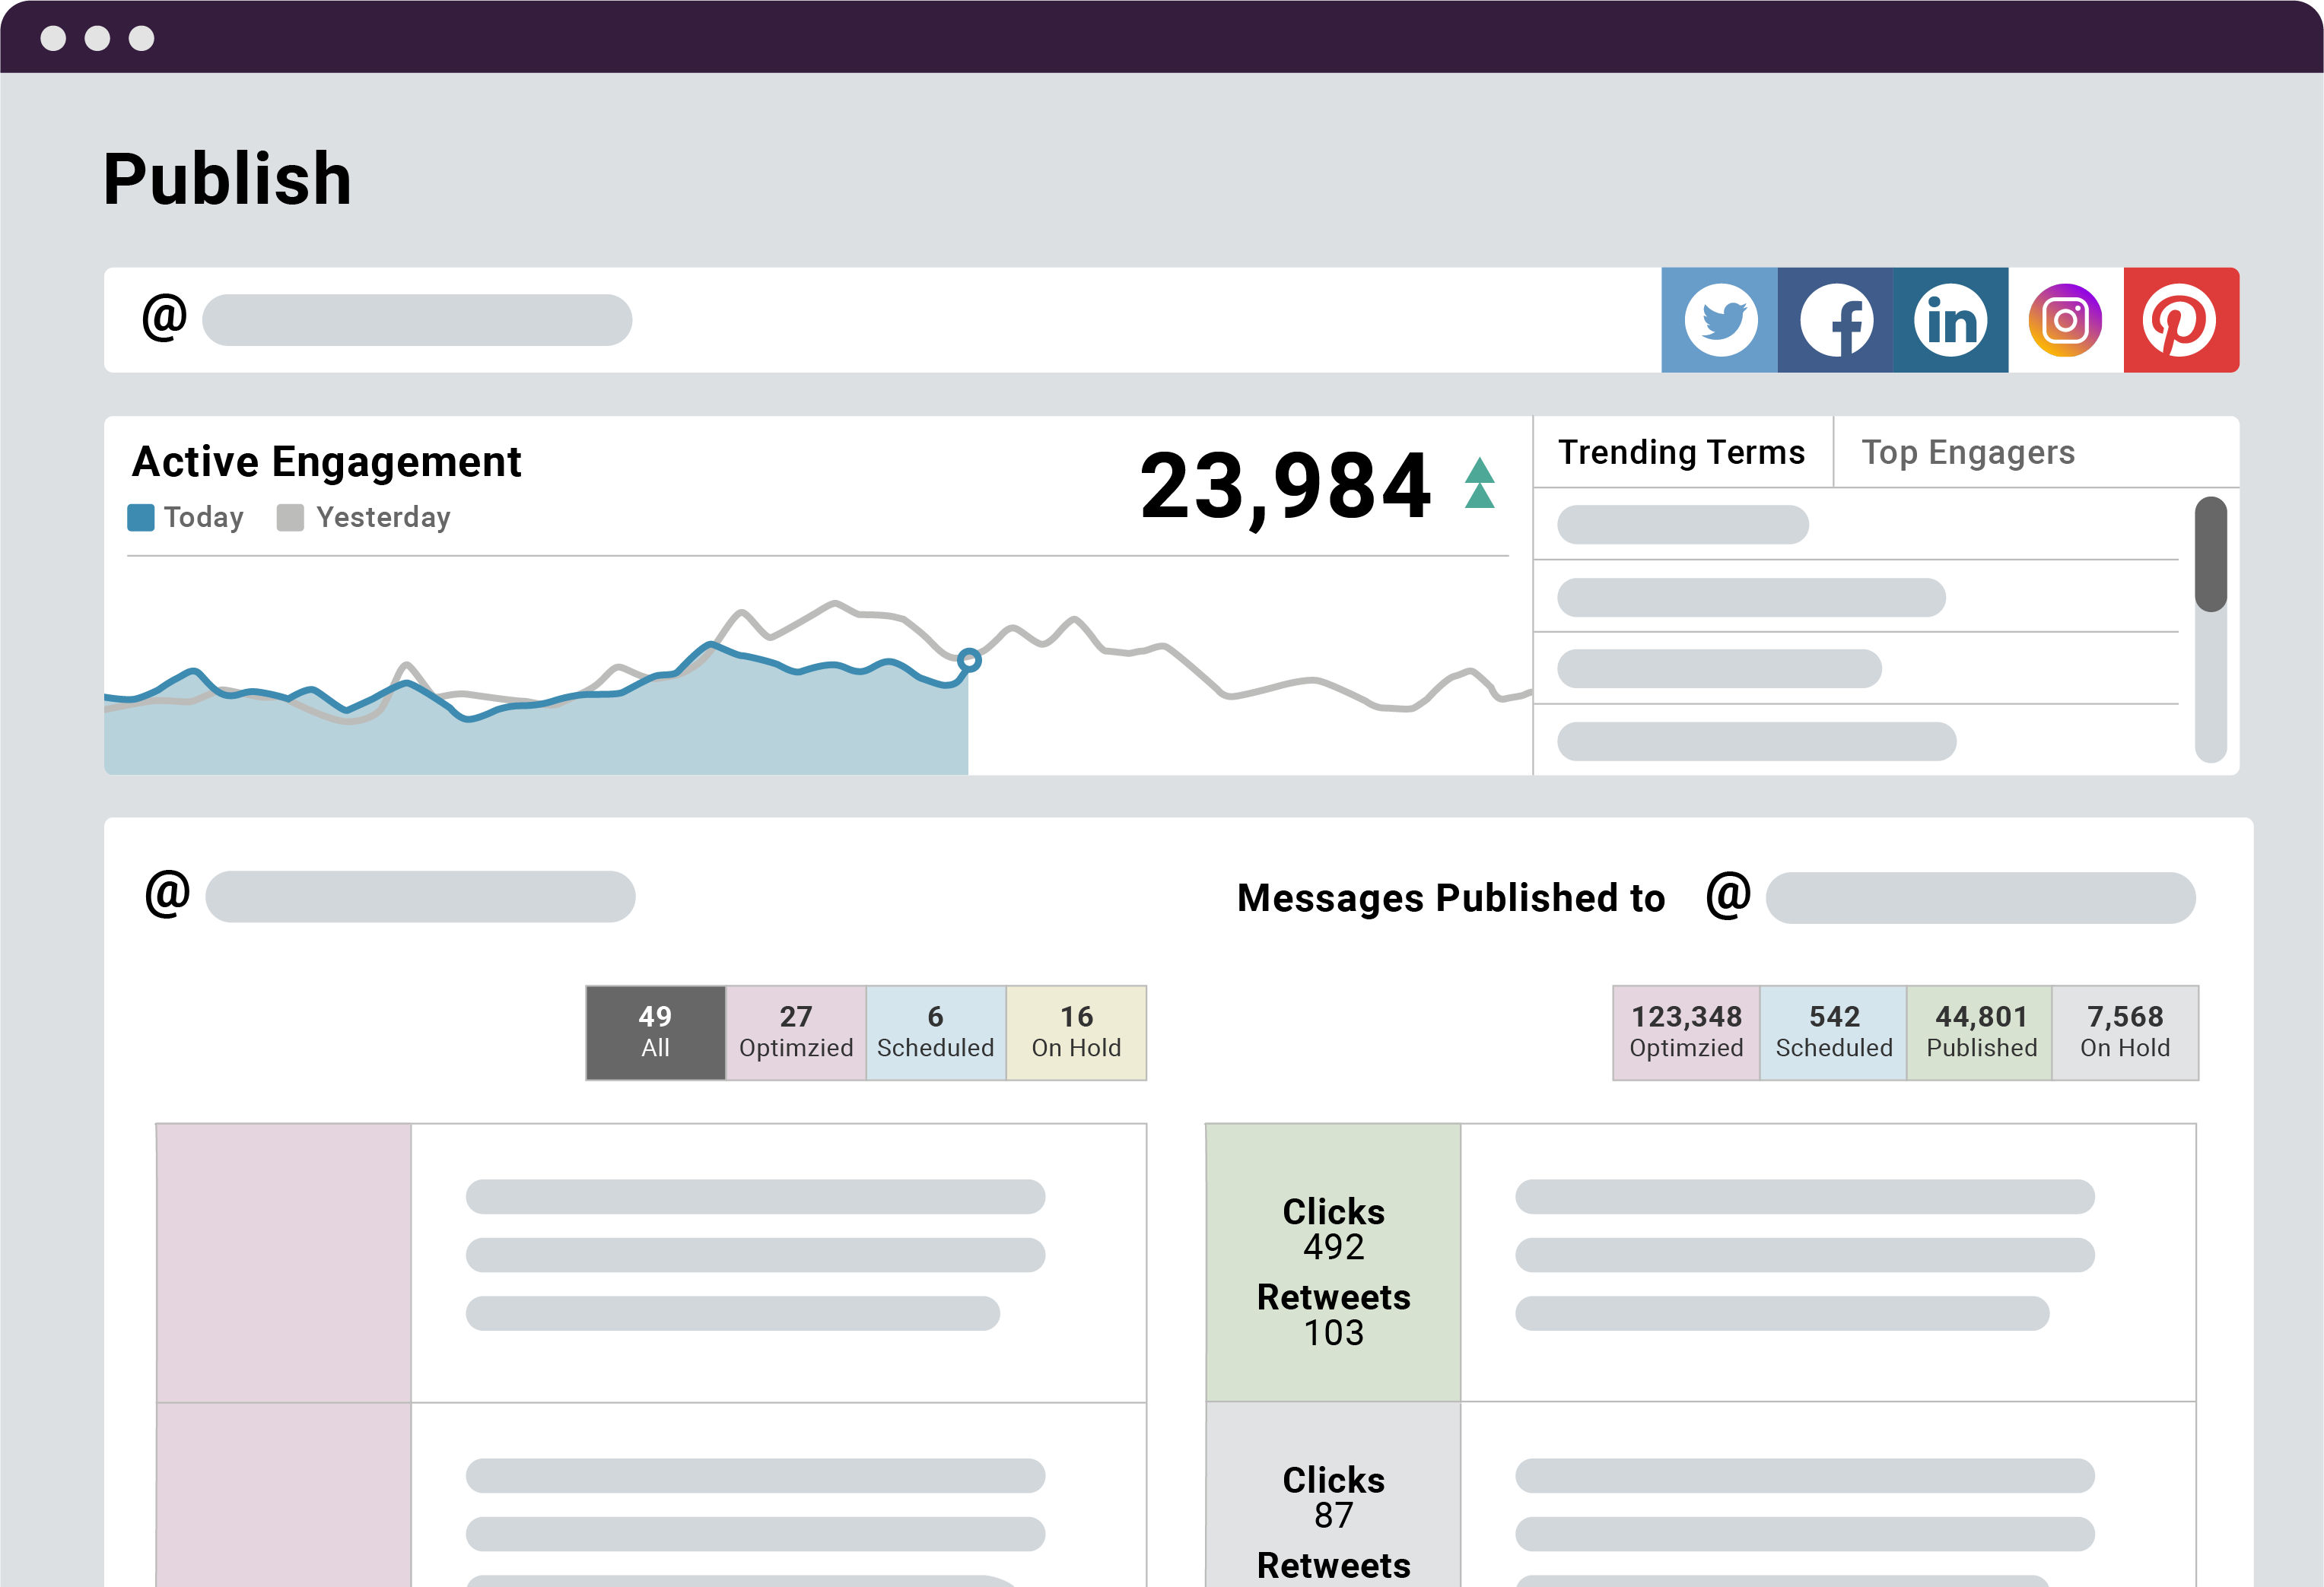Toggle the Today legend swatch
The height and width of the screenshot is (1587, 2324).
click(x=141, y=518)
